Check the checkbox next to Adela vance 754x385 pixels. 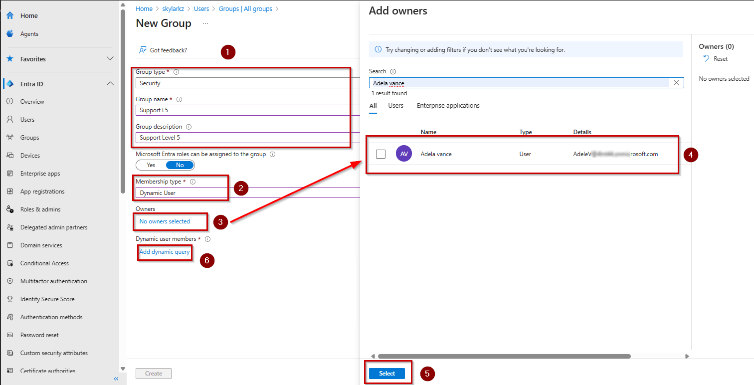click(380, 154)
